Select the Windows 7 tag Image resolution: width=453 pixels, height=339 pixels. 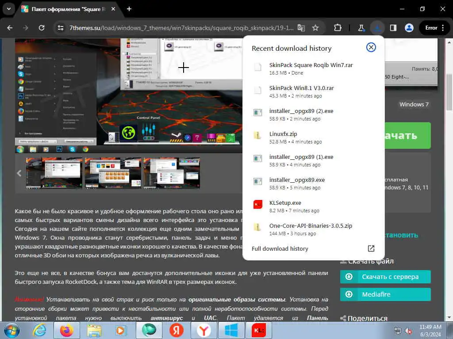tap(414, 104)
